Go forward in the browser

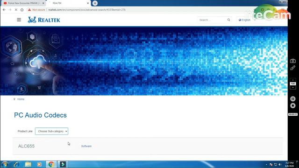click(10, 10)
